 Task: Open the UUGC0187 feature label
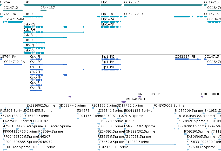40,121
